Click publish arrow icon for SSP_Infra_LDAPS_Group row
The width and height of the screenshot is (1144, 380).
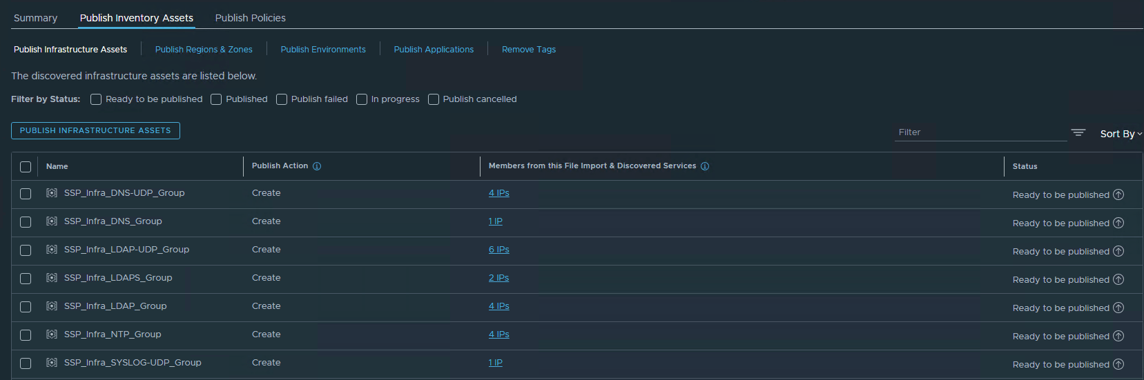click(1118, 279)
